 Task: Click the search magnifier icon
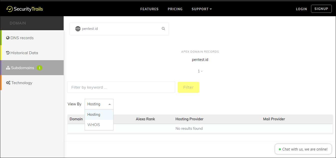click(163, 29)
